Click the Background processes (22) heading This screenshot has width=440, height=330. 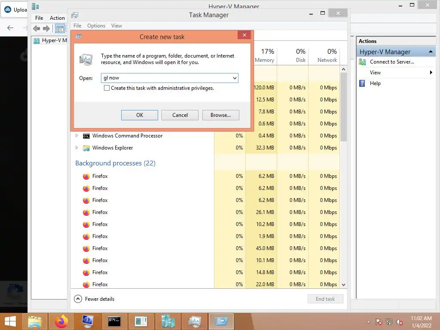pyautogui.click(x=115, y=163)
